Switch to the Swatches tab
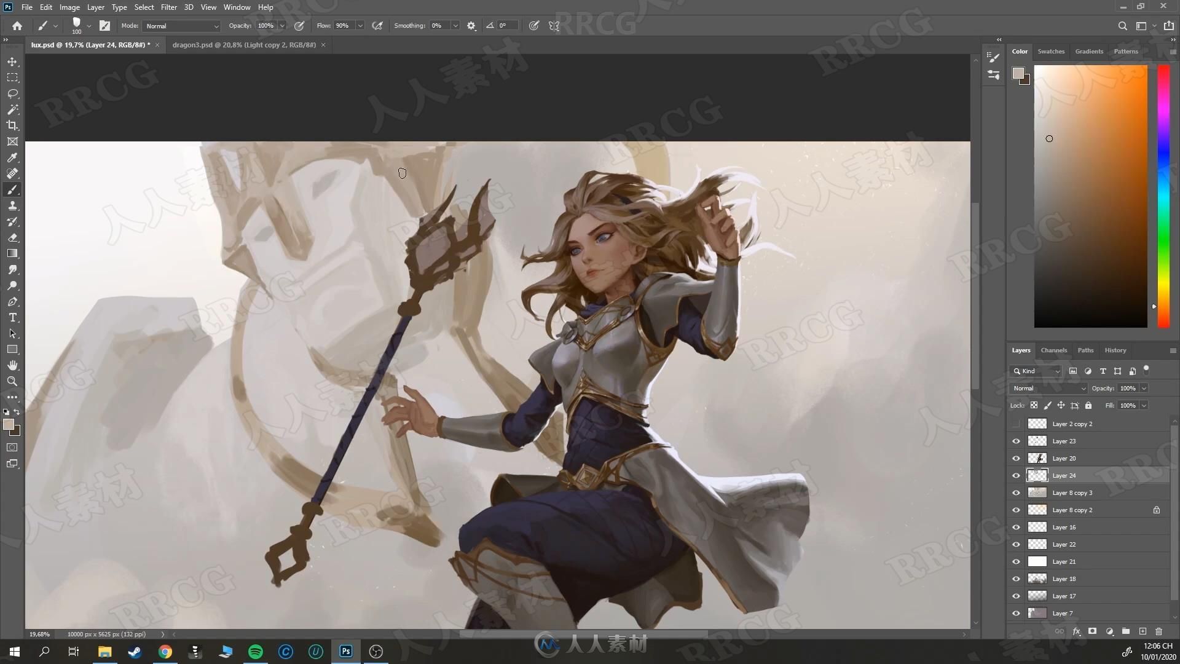1180x664 pixels. [x=1051, y=51]
